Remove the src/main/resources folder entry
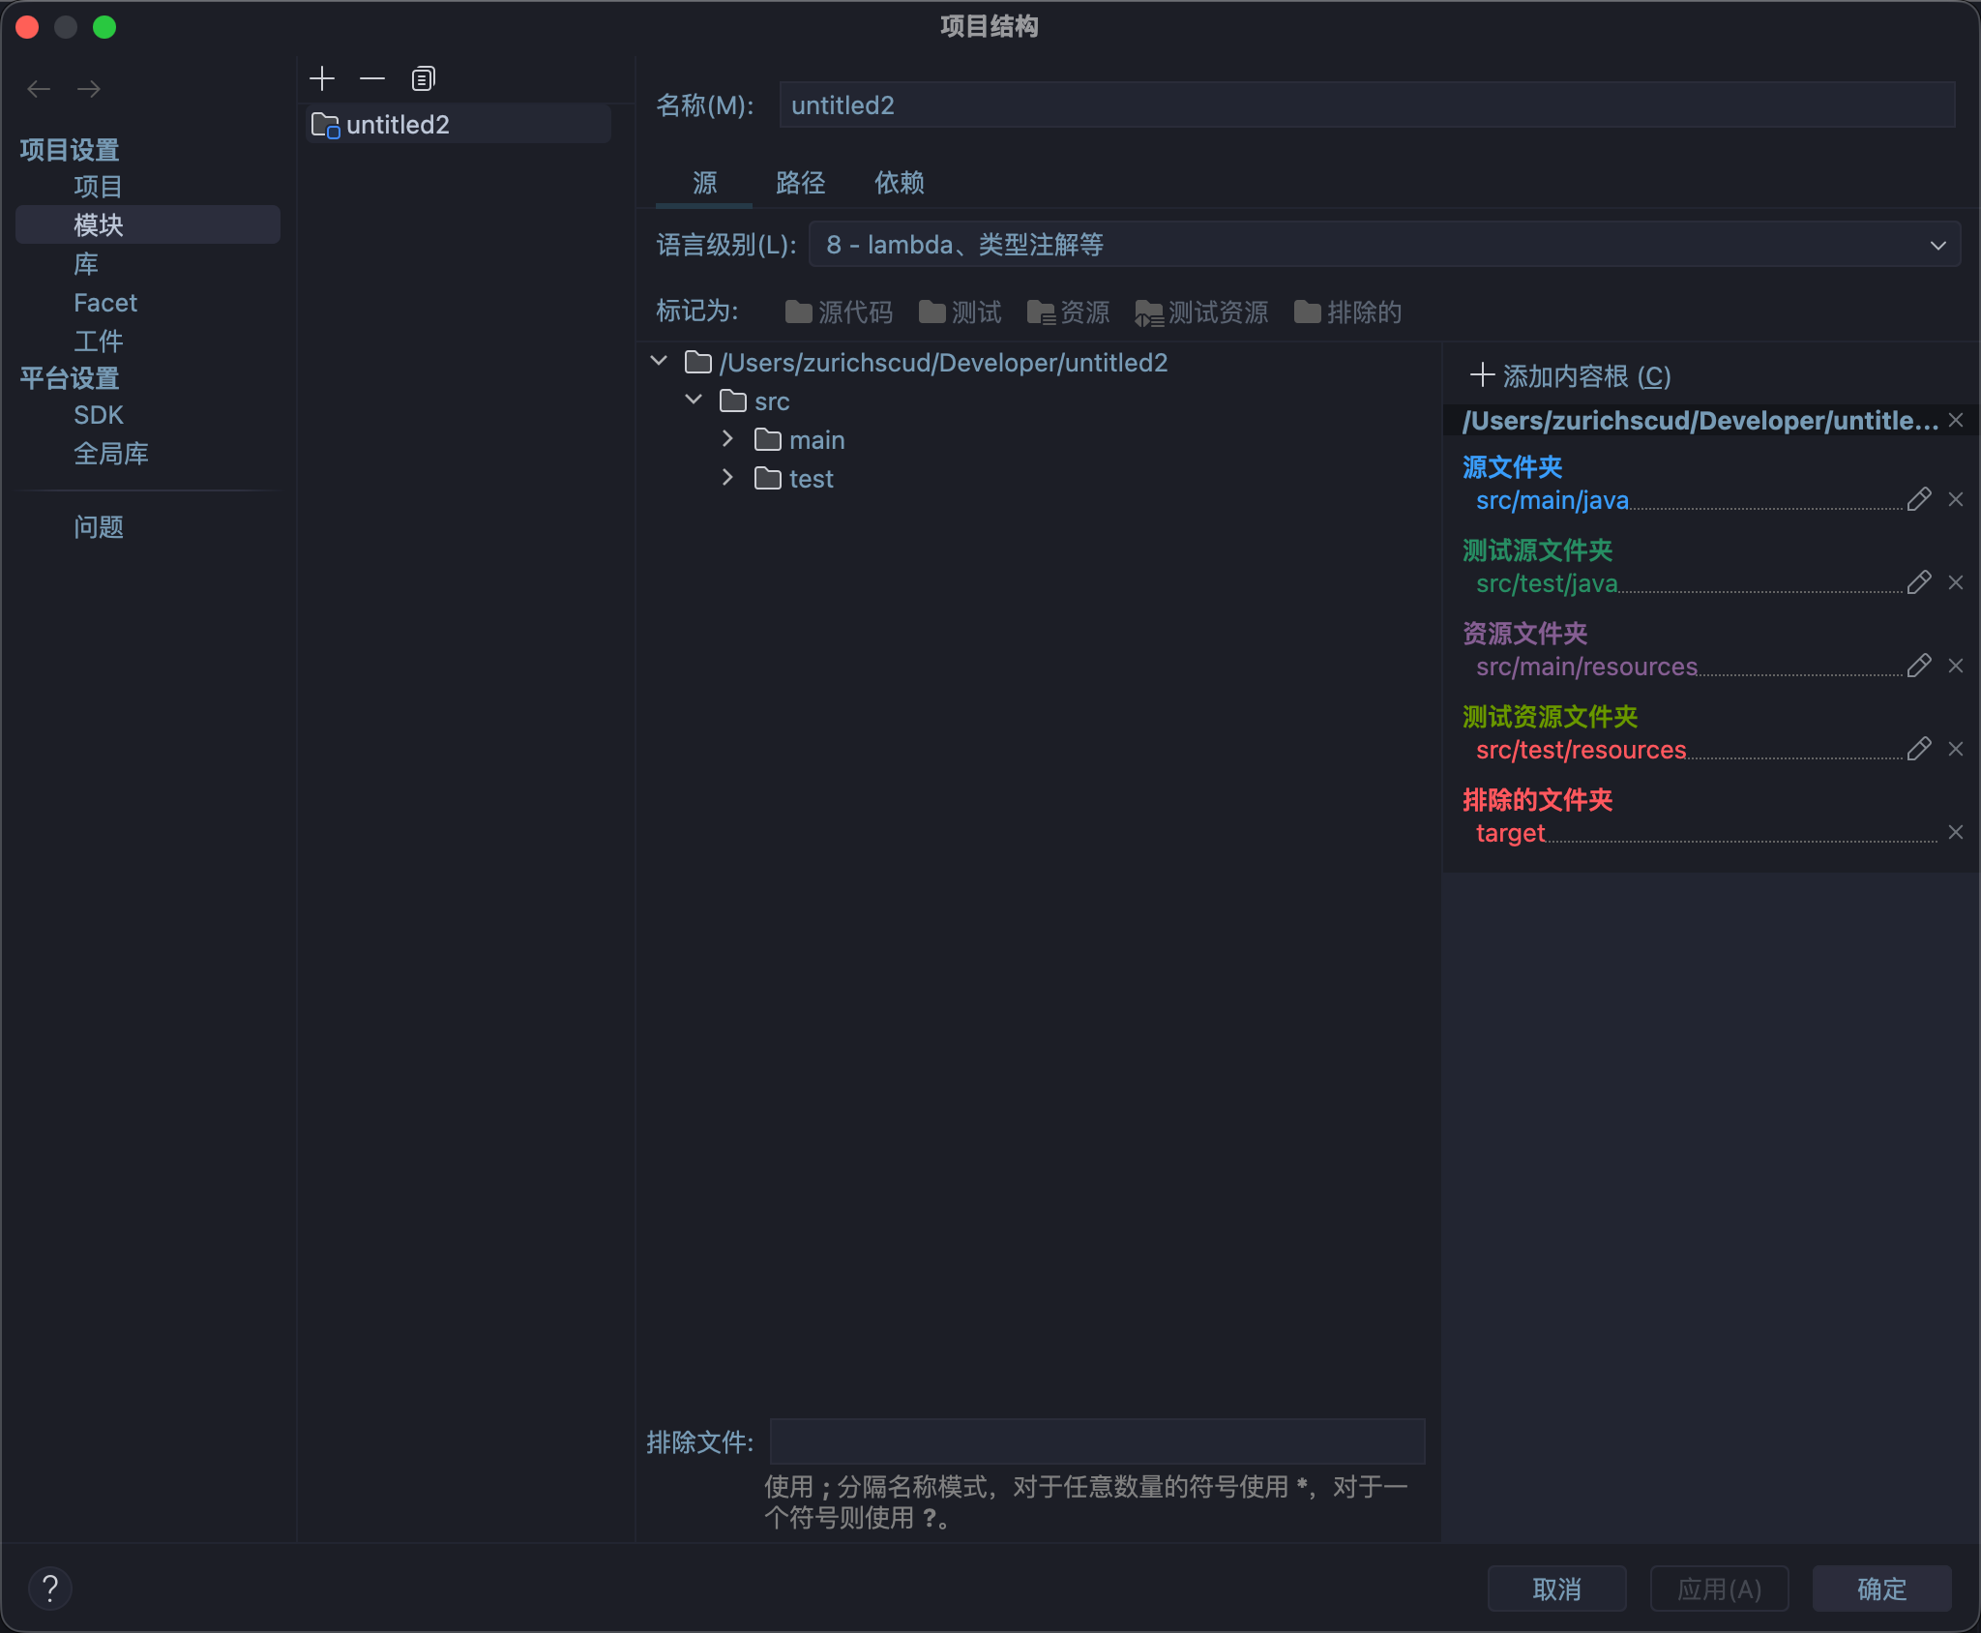Image resolution: width=1981 pixels, height=1633 pixels. coord(1956,666)
